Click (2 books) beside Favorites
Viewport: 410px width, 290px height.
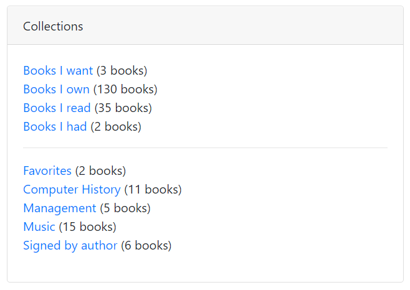point(101,171)
